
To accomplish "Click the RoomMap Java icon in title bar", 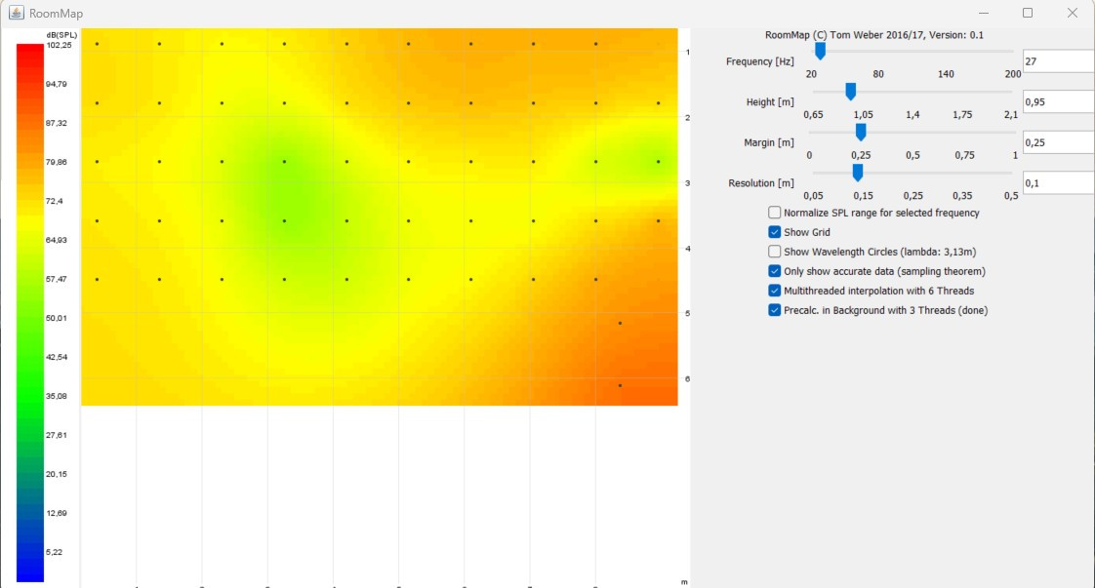I will (x=17, y=14).
